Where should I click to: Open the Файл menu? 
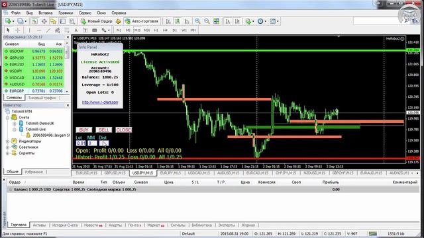16,13
